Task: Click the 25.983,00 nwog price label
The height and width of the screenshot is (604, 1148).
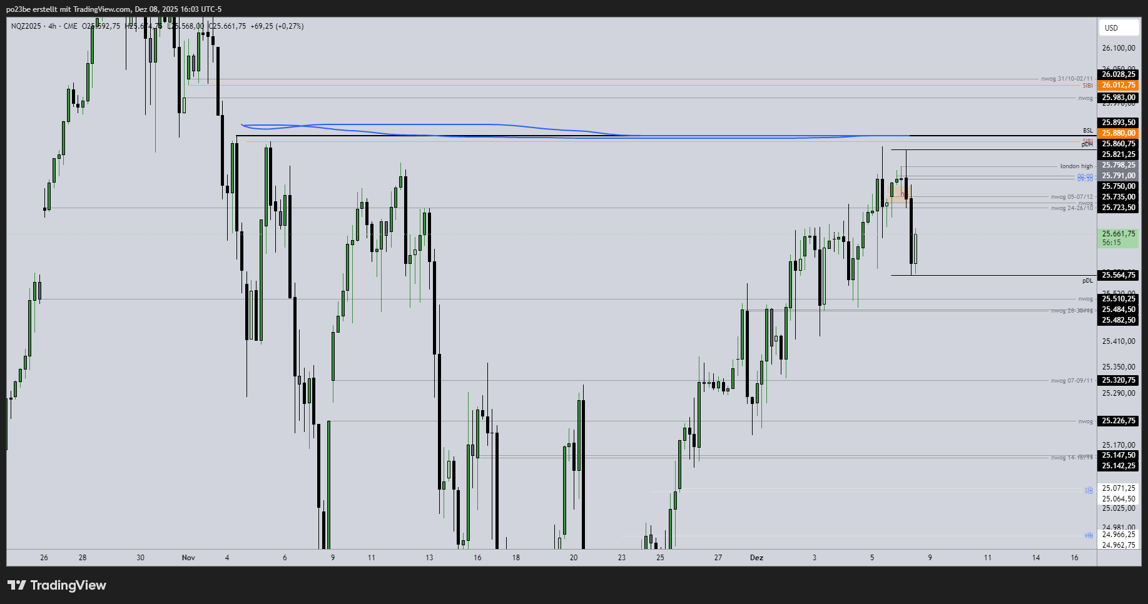Action: pyautogui.click(x=1119, y=98)
